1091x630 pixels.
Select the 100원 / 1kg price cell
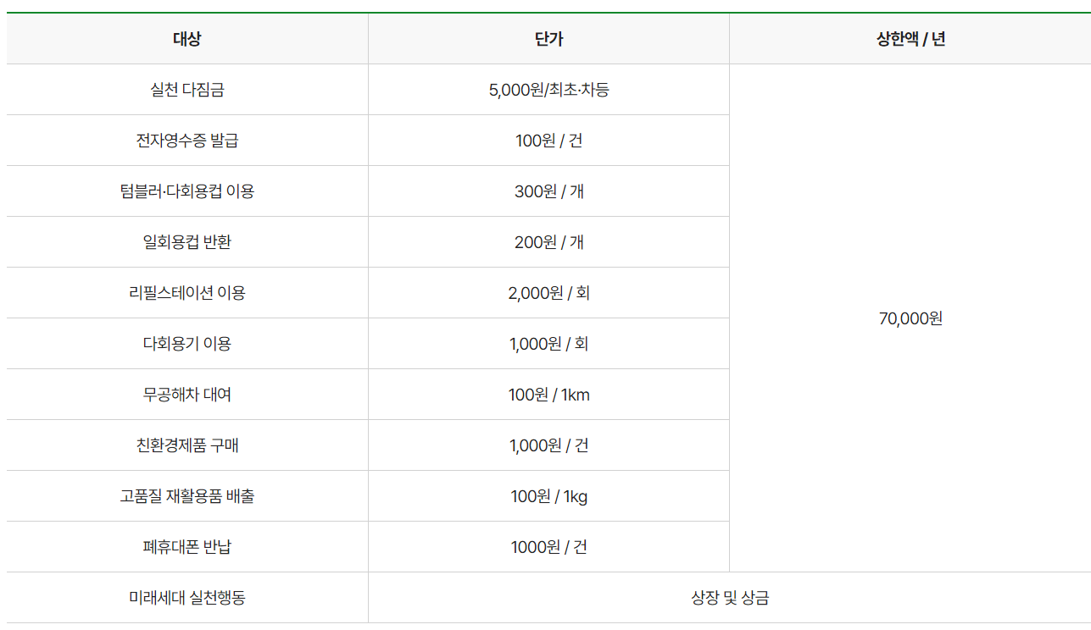[x=548, y=496]
